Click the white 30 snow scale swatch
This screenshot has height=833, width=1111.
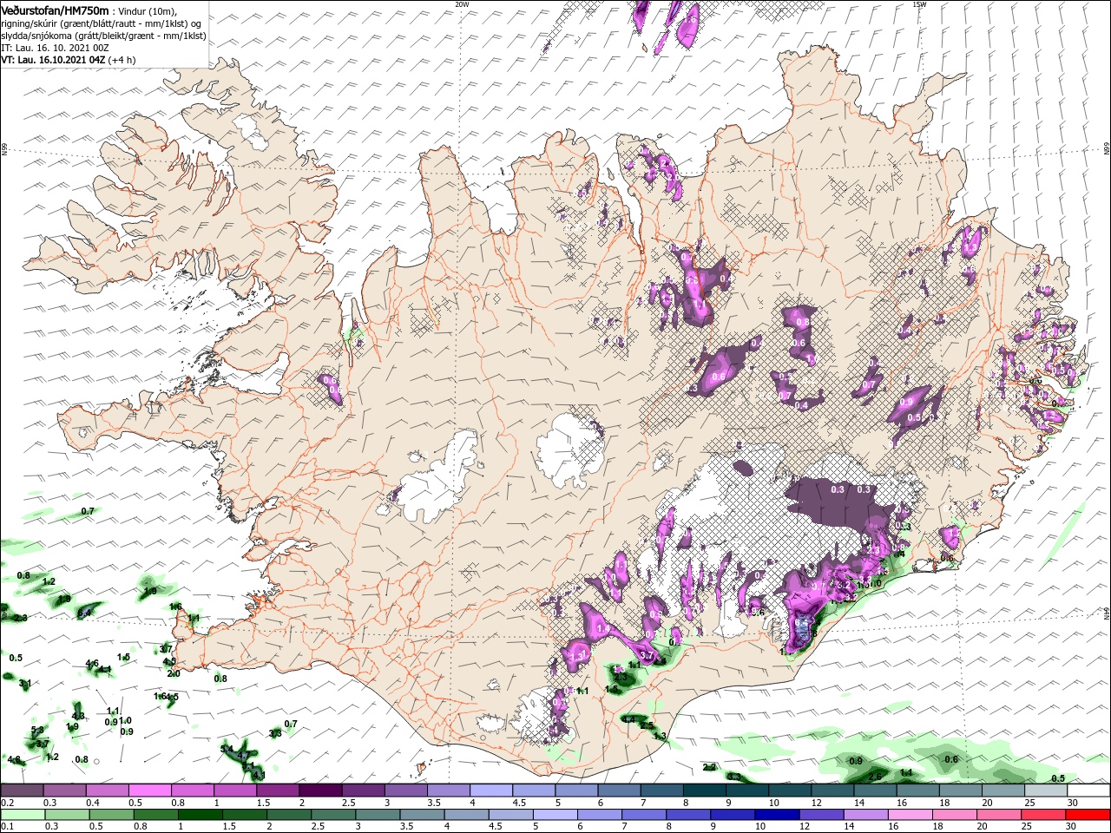tap(1088, 790)
